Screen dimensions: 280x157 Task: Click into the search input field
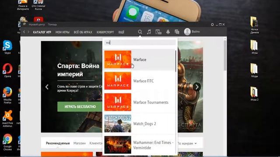click(140, 43)
